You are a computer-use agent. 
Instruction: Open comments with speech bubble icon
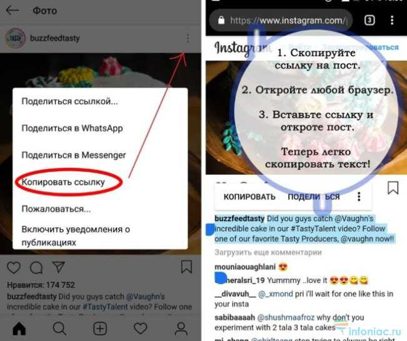click(36, 267)
